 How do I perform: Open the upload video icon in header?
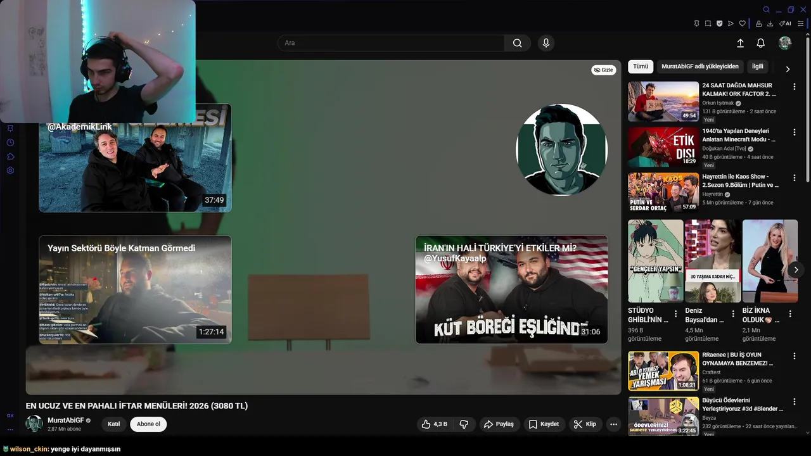(740, 43)
